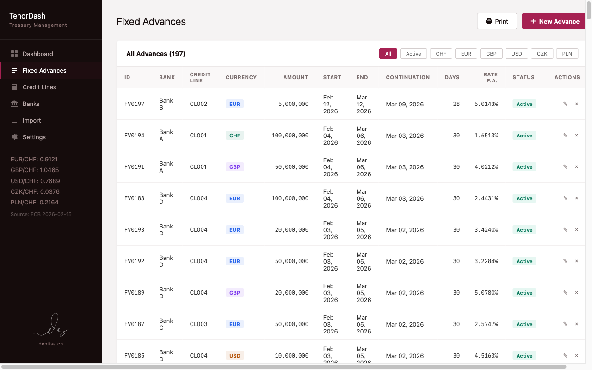Enable the Active advances filter

[413, 53]
